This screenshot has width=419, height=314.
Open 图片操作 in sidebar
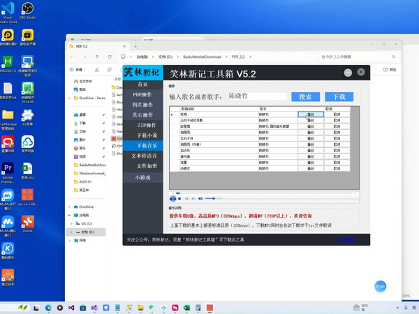[142, 105]
